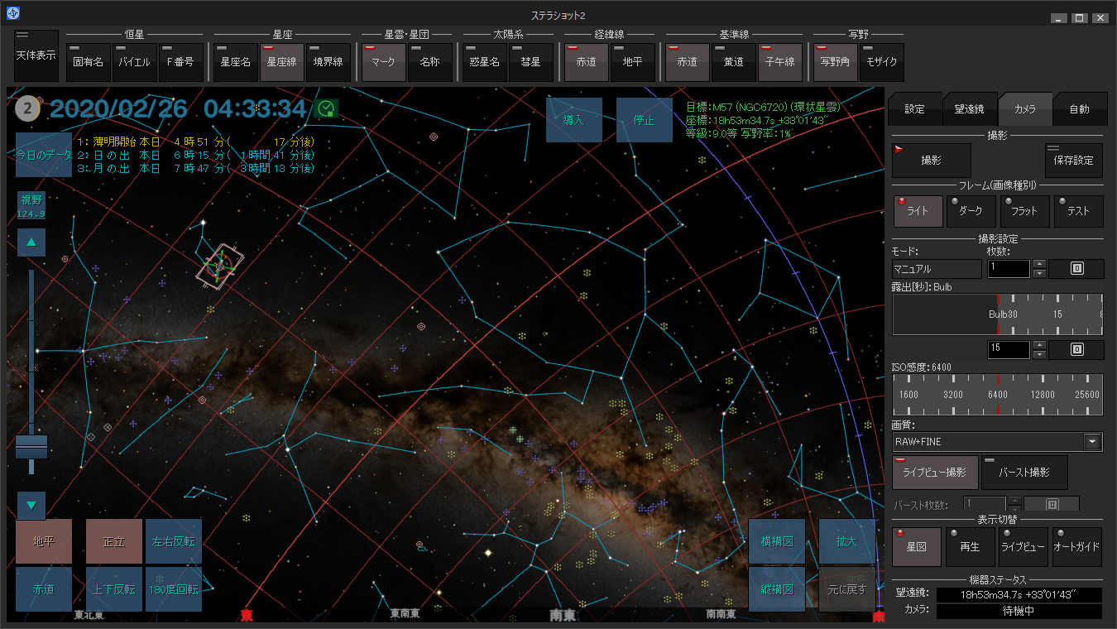Increase the 枚数 shot count with up arrow
1117x629 pixels.
tap(1040, 264)
